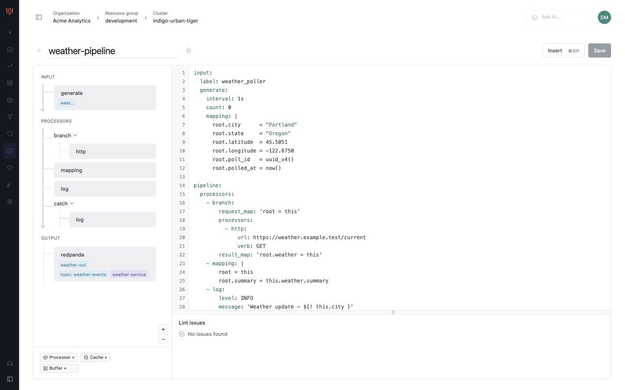Screen dimensions: 625x390
Task: Go back using arrow beside weather-pipeline title
Action: (39, 51)
